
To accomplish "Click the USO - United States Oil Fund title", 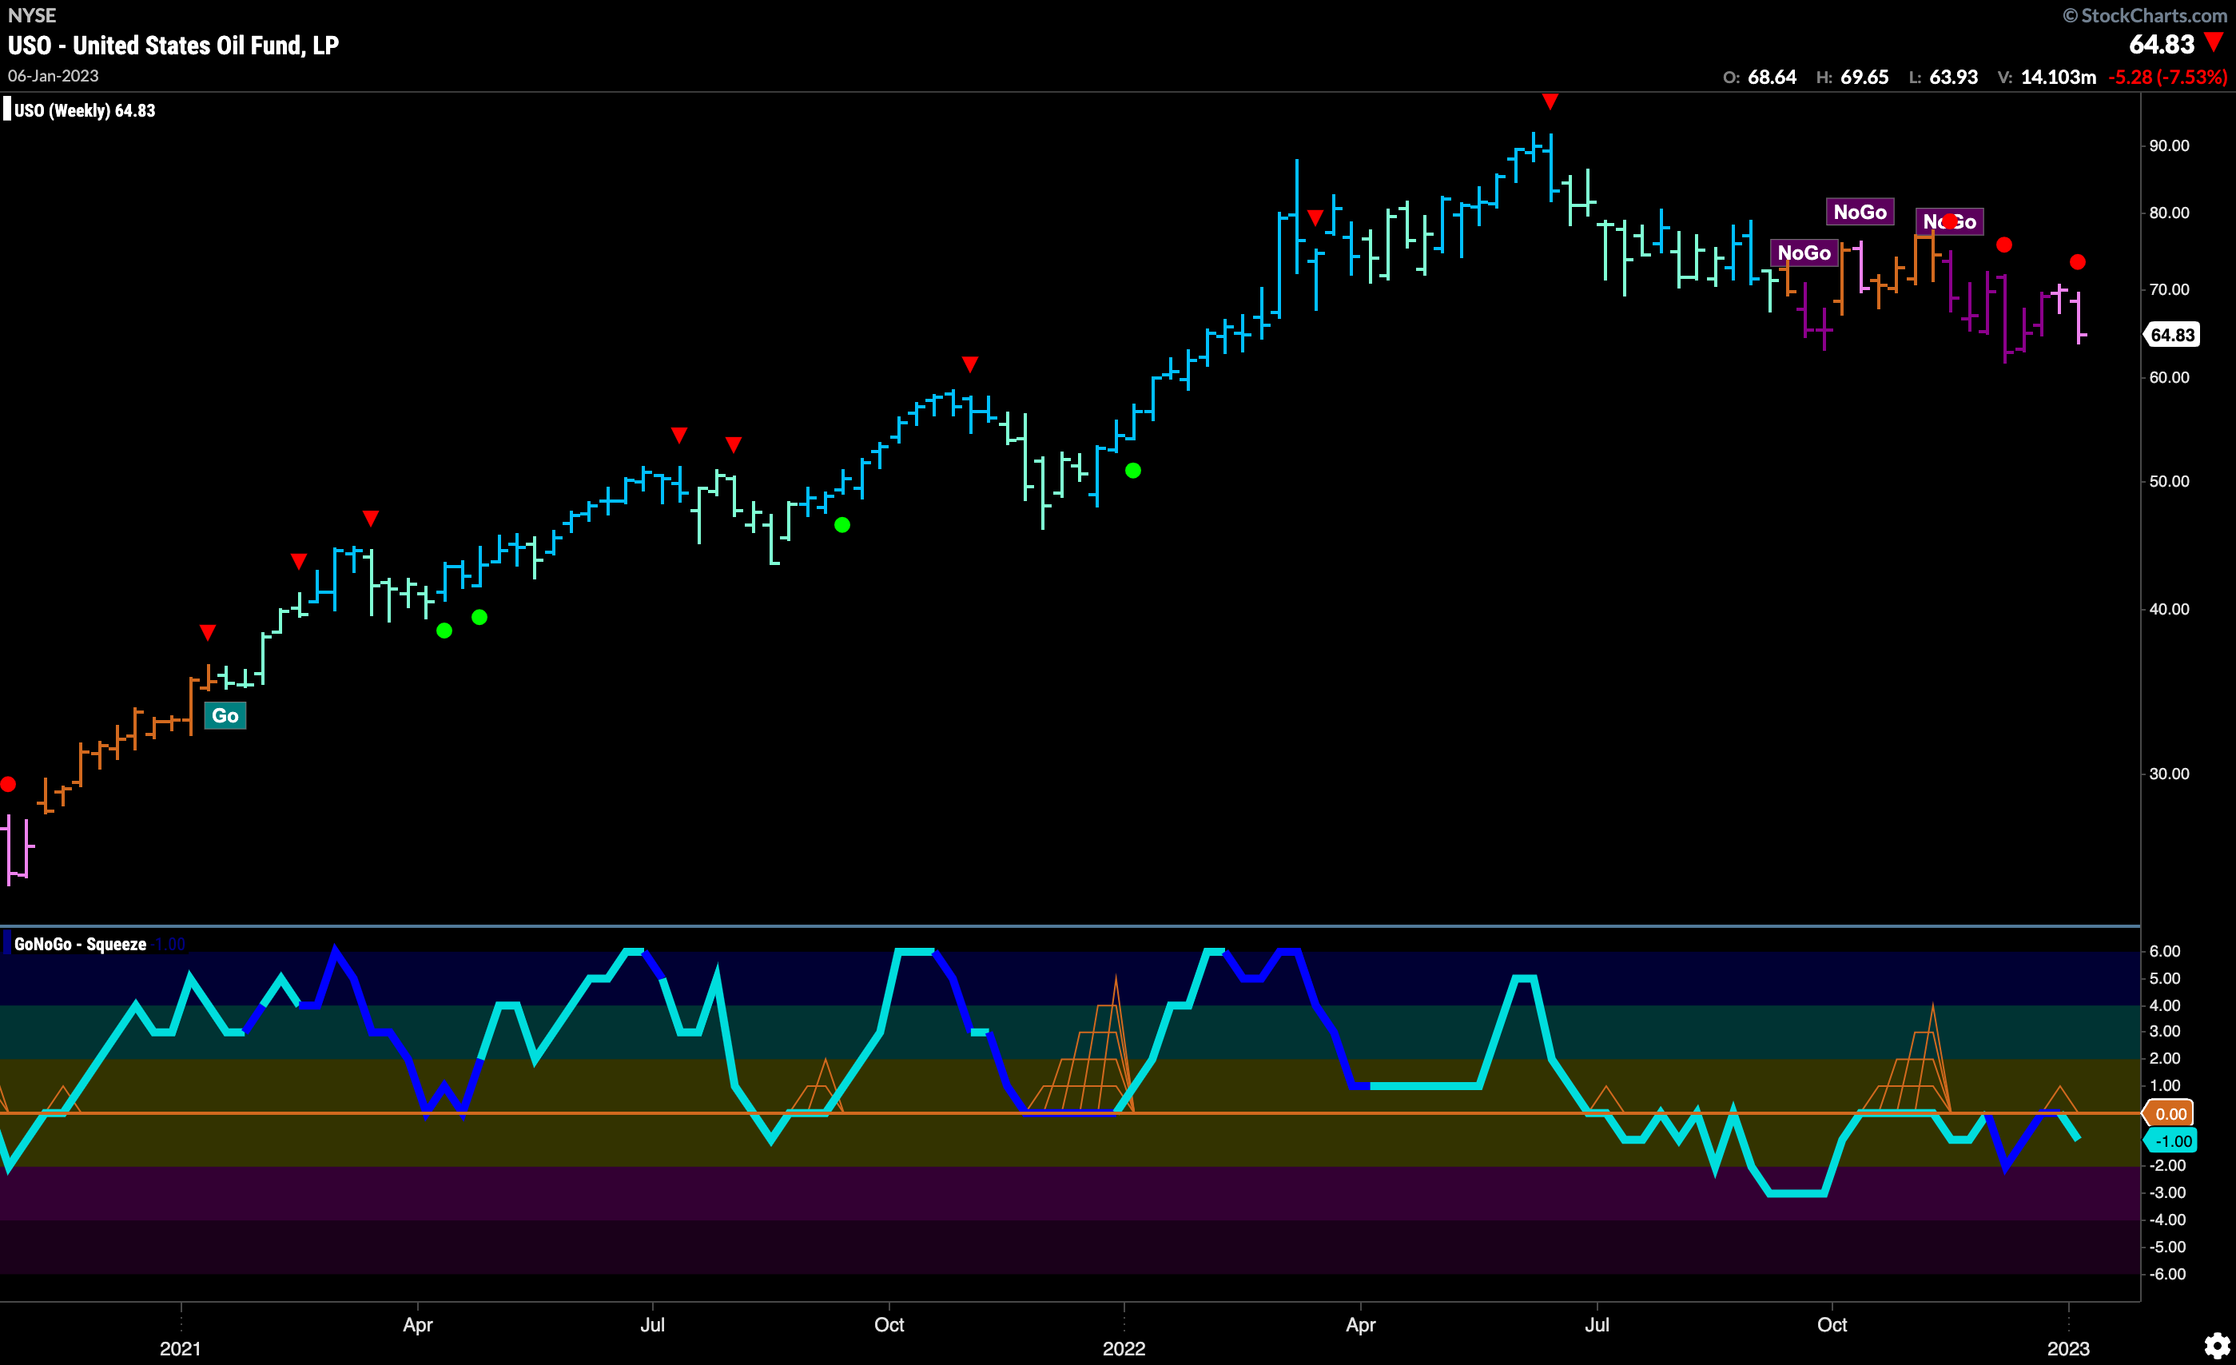I will 173,46.
